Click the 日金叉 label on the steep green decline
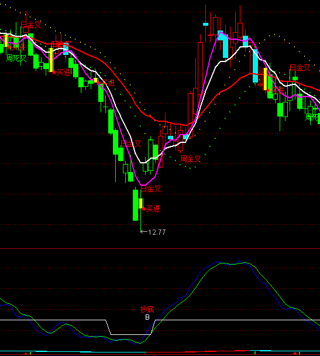 click(x=131, y=143)
